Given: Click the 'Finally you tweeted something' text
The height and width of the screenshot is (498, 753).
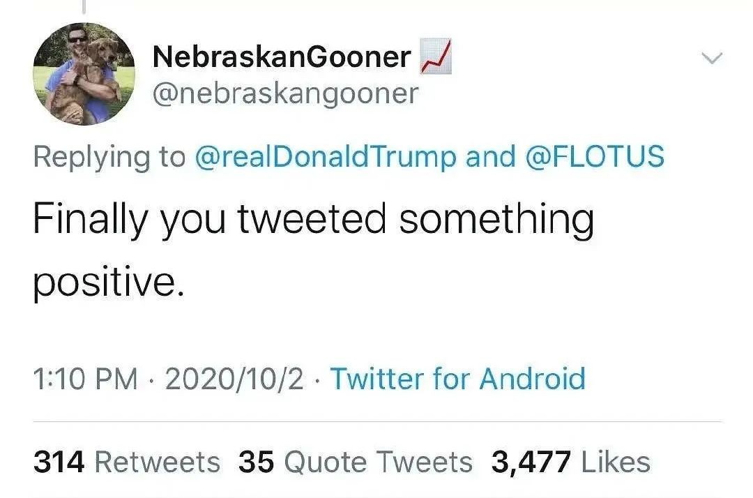Looking at the screenshot, I should click(x=313, y=219).
